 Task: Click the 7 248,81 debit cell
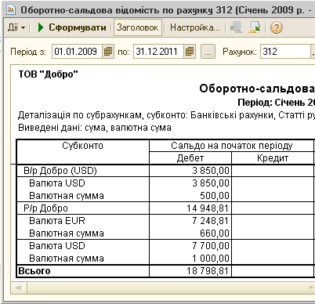coord(190,221)
